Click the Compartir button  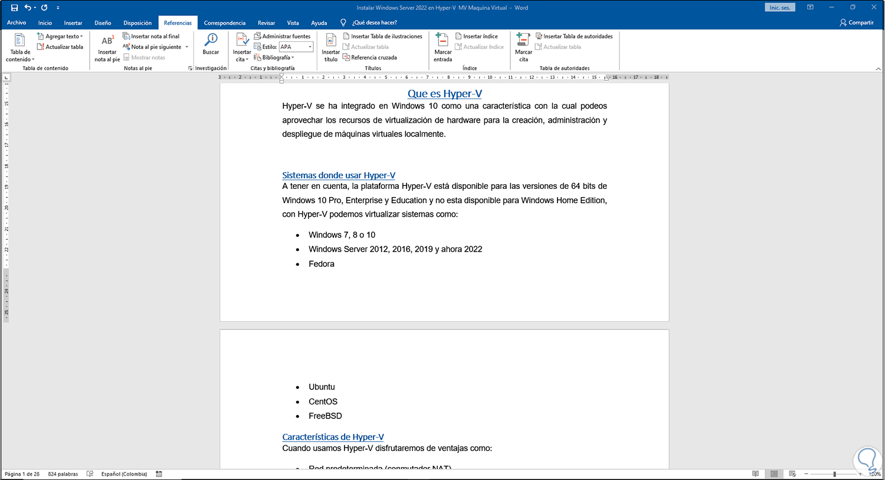[857, 22]
